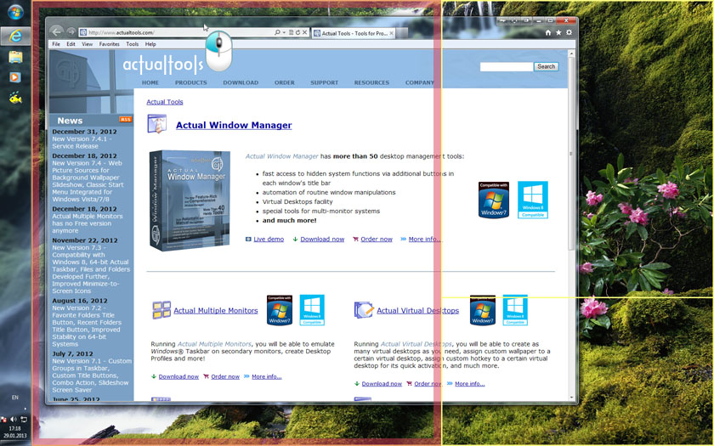Go to RESOURCES in site navigation
714x446 pixels.
coord(371,83)
